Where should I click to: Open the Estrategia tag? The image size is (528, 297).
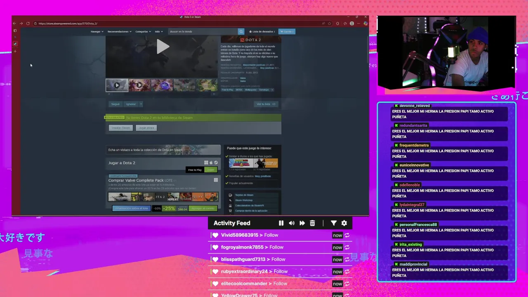pyautogui.click(x=264, y=90)
